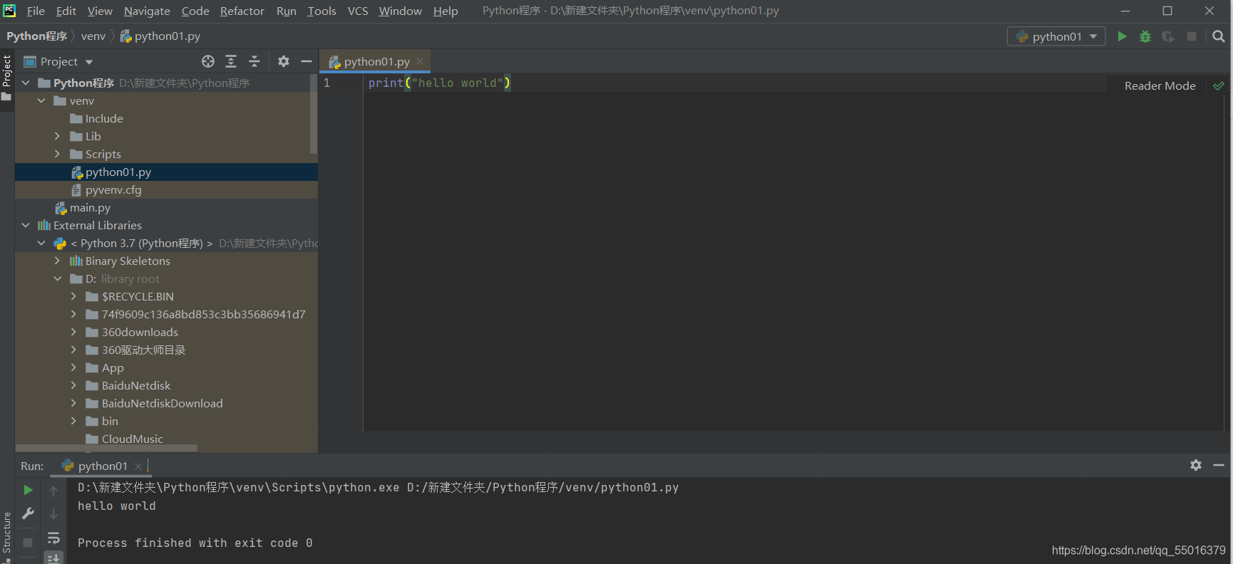Open Search Everywhere magnifier icon
The height and width of the screenshot is (564, 1233).
pyautogui.click(x=1219, y=36)
